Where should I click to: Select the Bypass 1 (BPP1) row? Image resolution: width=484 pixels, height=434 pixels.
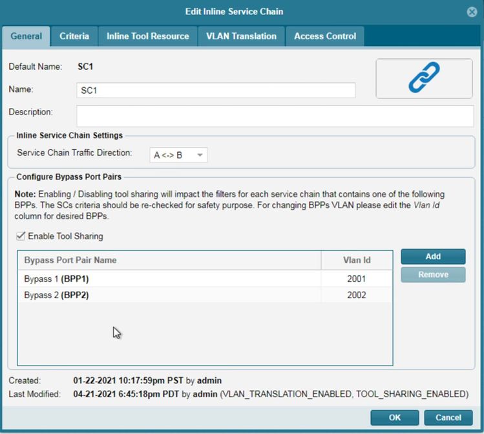[168, 279]
